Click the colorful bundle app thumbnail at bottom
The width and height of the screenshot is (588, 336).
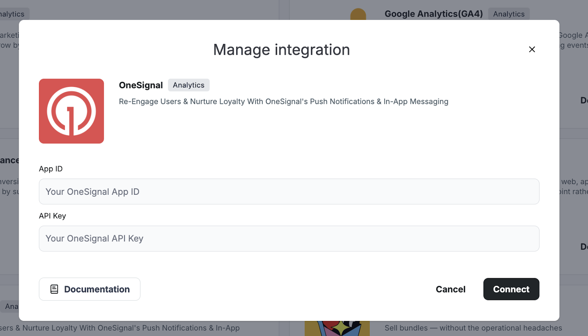337,328
